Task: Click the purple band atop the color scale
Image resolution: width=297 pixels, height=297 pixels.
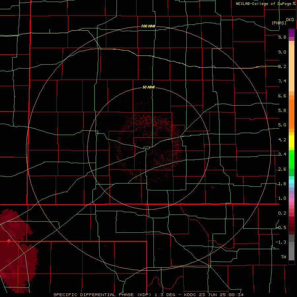Action: point(291,33)
